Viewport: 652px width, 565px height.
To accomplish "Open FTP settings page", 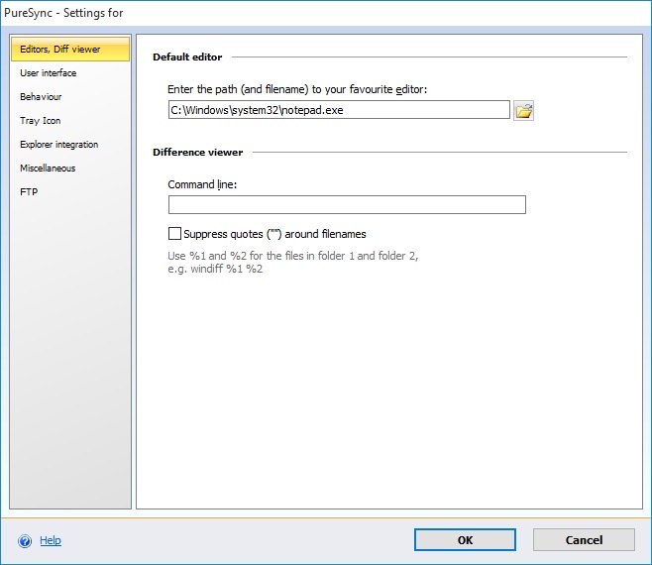I will 70,191.
